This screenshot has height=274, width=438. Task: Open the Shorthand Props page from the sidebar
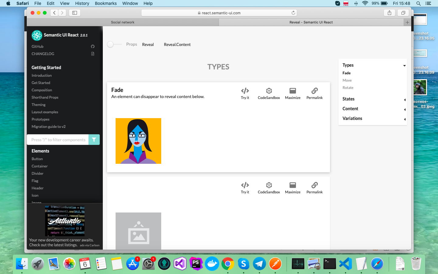click(x=45, y=97)
